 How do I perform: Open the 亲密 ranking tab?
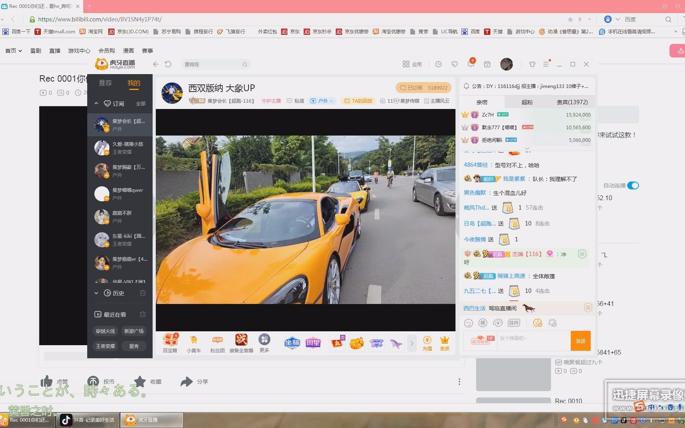[482, 102]
